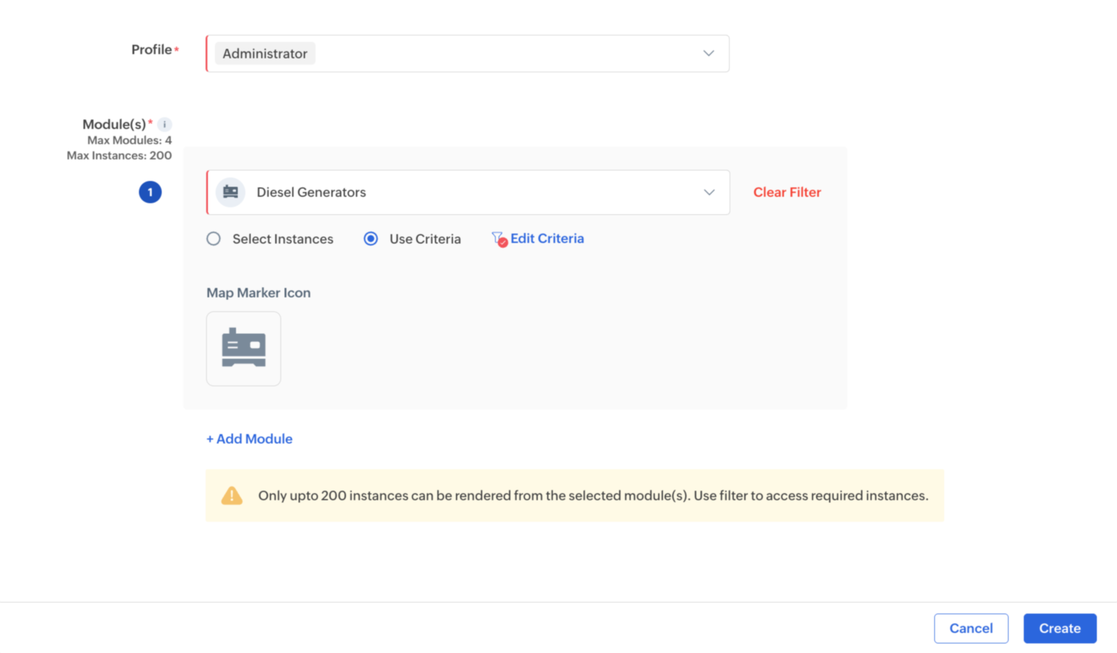Viewport: 1117px width, 653px height.
Task: Click the Max Instances: 200 text
Action: 119,156
